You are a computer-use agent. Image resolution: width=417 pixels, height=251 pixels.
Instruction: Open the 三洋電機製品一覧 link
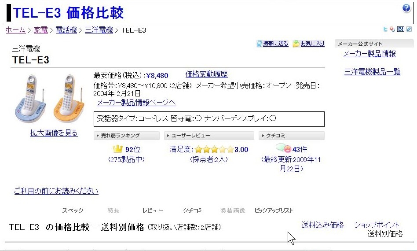point(372,72)
